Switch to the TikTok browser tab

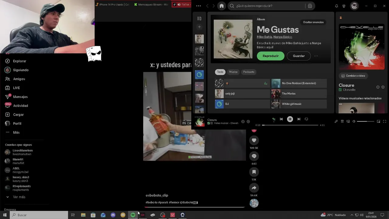(181, 5)
